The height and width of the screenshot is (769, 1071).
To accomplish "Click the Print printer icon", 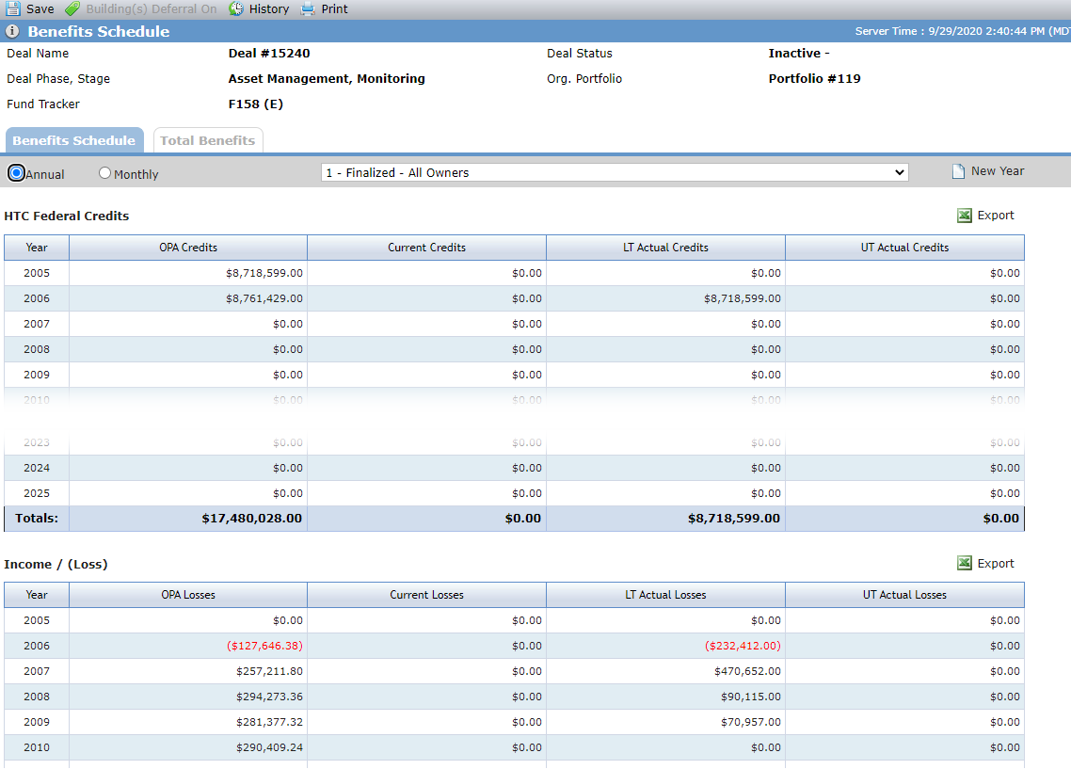I will [x=308, y=8].
